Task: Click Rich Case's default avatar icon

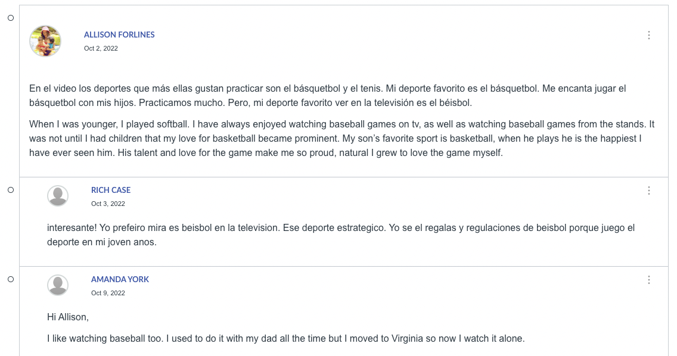Action: (58, 196)
